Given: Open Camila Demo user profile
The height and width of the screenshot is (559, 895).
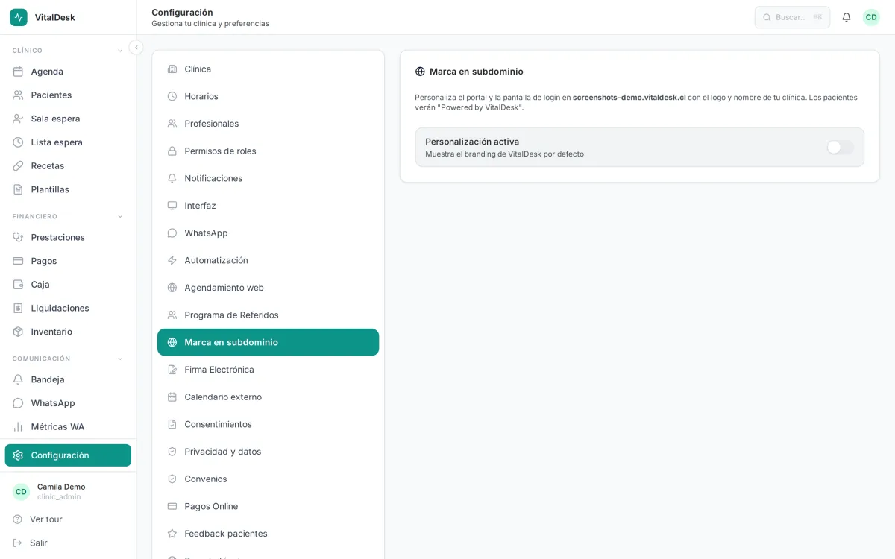Looking at the screenshot, I should (68, 491).
